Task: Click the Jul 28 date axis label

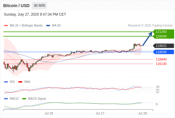Action: point(143,113)
